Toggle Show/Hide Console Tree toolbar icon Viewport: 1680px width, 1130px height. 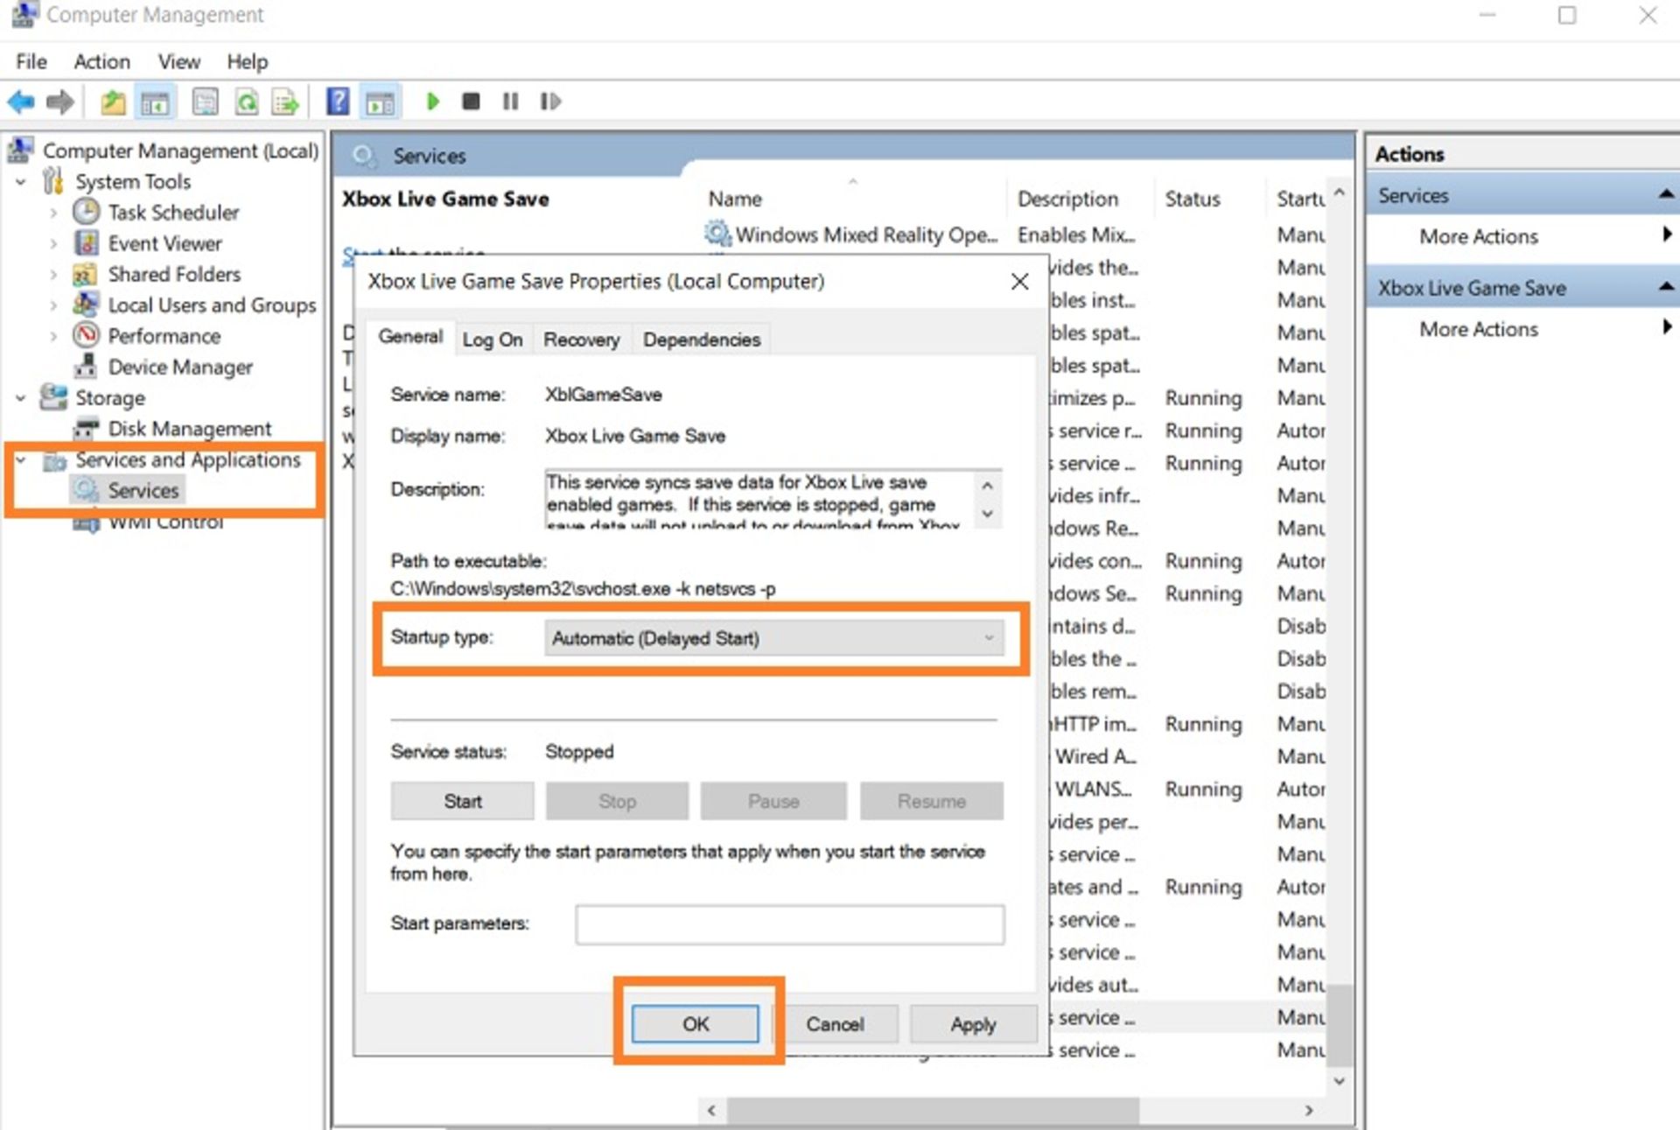(156, 102)
